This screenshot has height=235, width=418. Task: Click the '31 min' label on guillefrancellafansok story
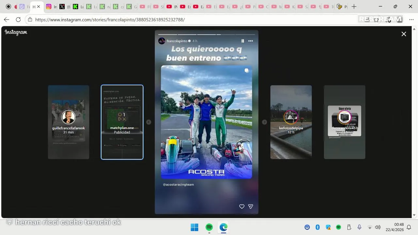(x=69, y=132)
